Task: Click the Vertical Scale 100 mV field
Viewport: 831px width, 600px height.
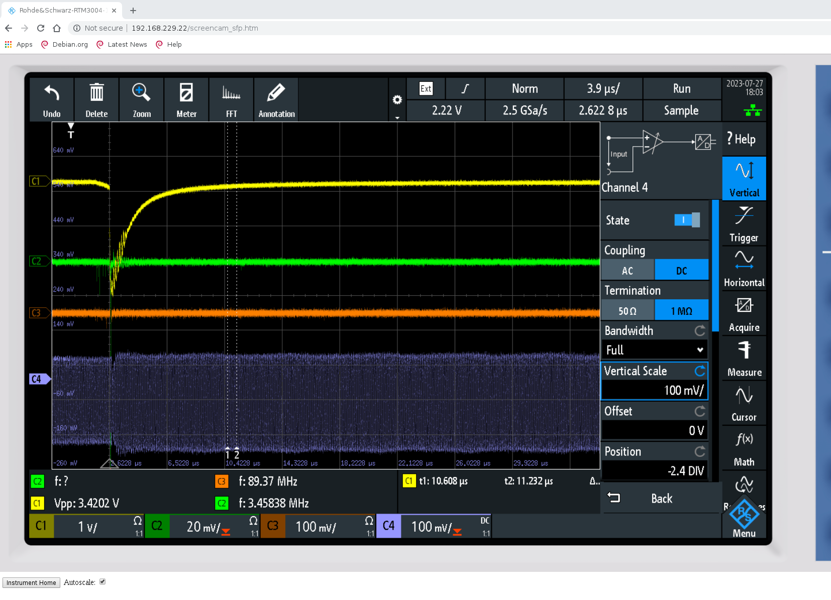Action: pyautogui.click(x=654, y=390)
